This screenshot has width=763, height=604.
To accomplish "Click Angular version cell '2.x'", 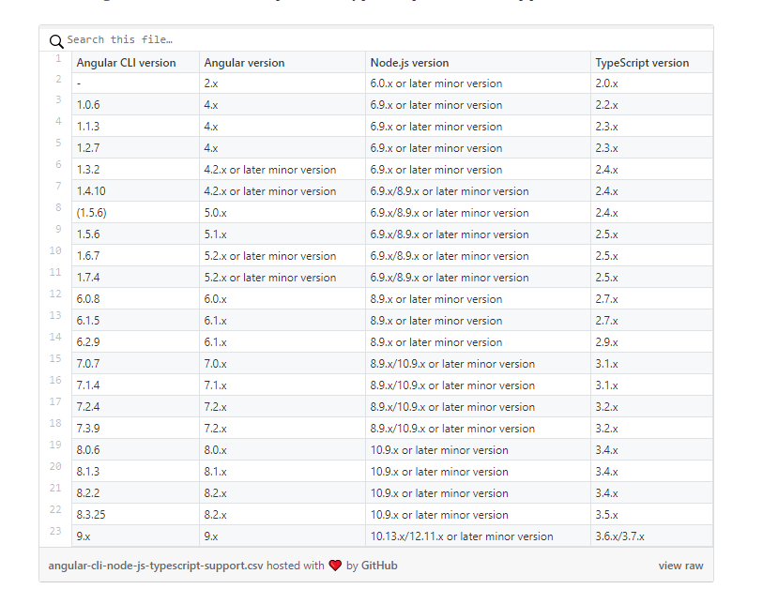I will click(282, 83).
